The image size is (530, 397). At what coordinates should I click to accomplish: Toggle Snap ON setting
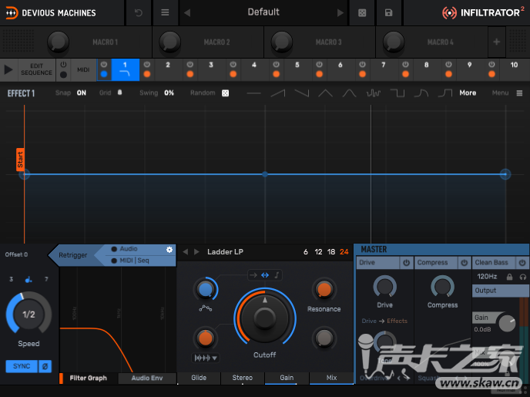click(x=82, y=93)
